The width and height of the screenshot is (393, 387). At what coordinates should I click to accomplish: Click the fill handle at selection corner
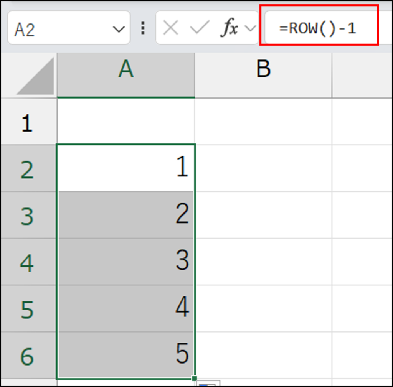195,378
